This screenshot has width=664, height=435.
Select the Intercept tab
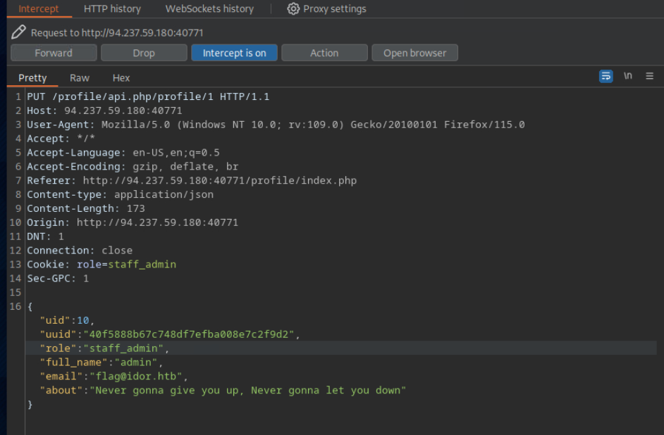[39, 9]
